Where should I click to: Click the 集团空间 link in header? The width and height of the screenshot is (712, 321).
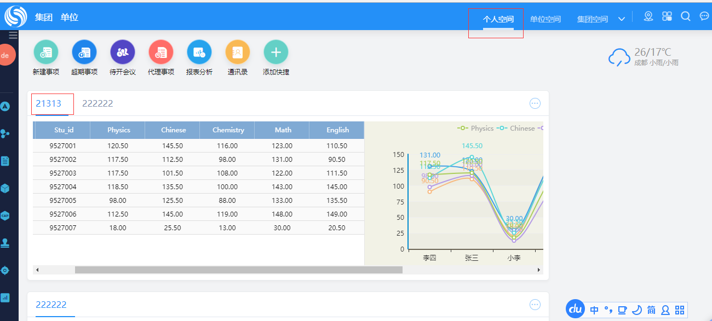point(592,19)
